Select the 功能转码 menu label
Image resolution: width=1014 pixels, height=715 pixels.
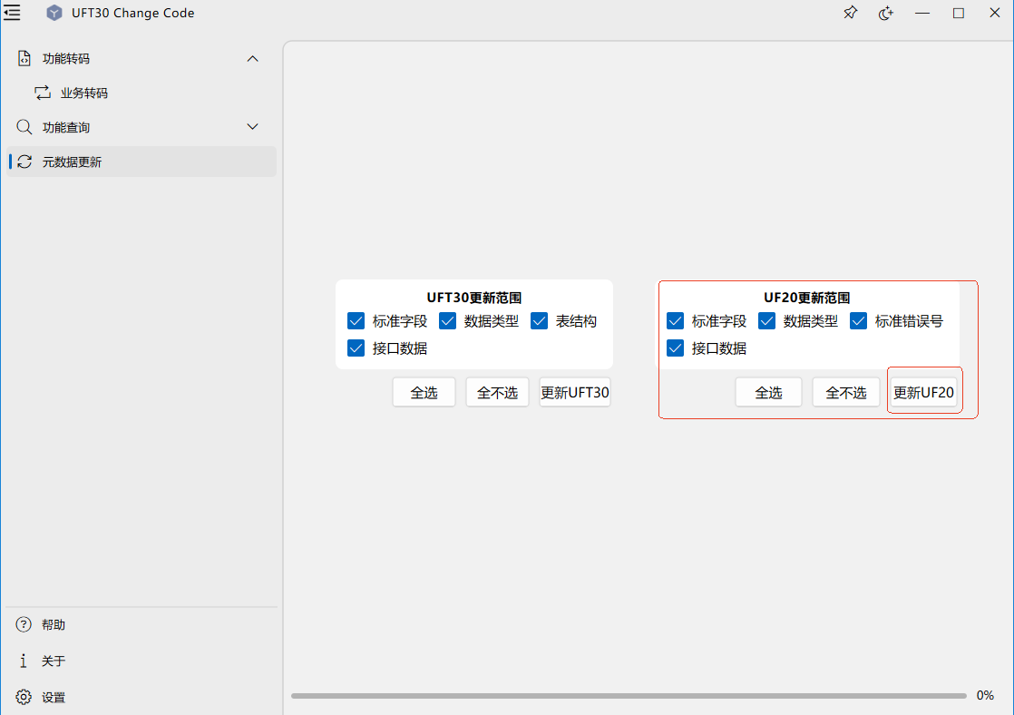[66, 58]
